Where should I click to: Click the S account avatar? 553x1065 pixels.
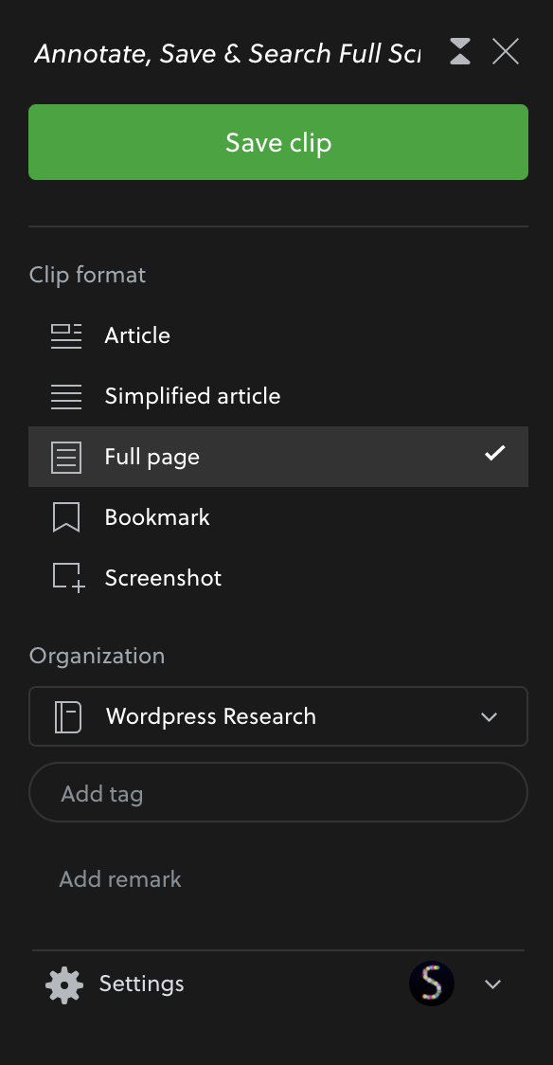pos(432,984)
